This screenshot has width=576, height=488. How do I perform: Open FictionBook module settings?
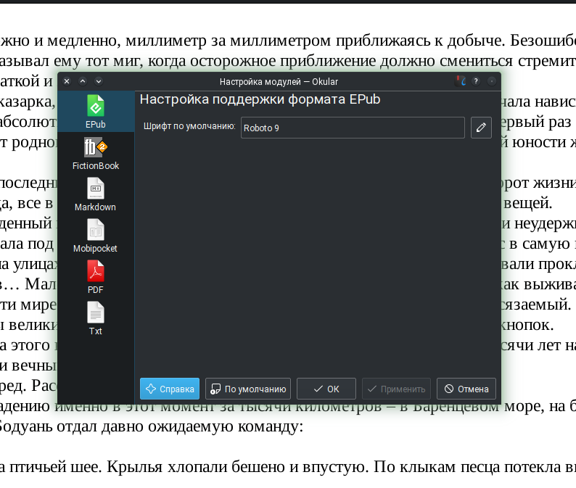(x=96, y=153)
